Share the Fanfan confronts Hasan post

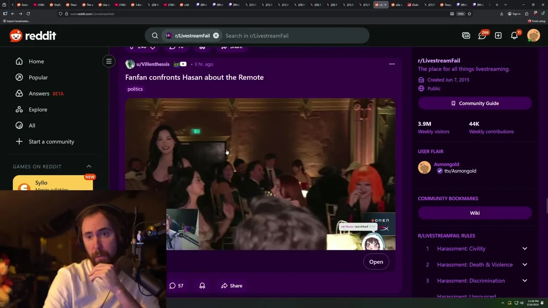[x=232, y=286]
